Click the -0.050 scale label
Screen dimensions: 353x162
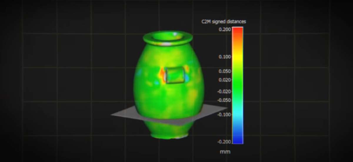[224, 100]
